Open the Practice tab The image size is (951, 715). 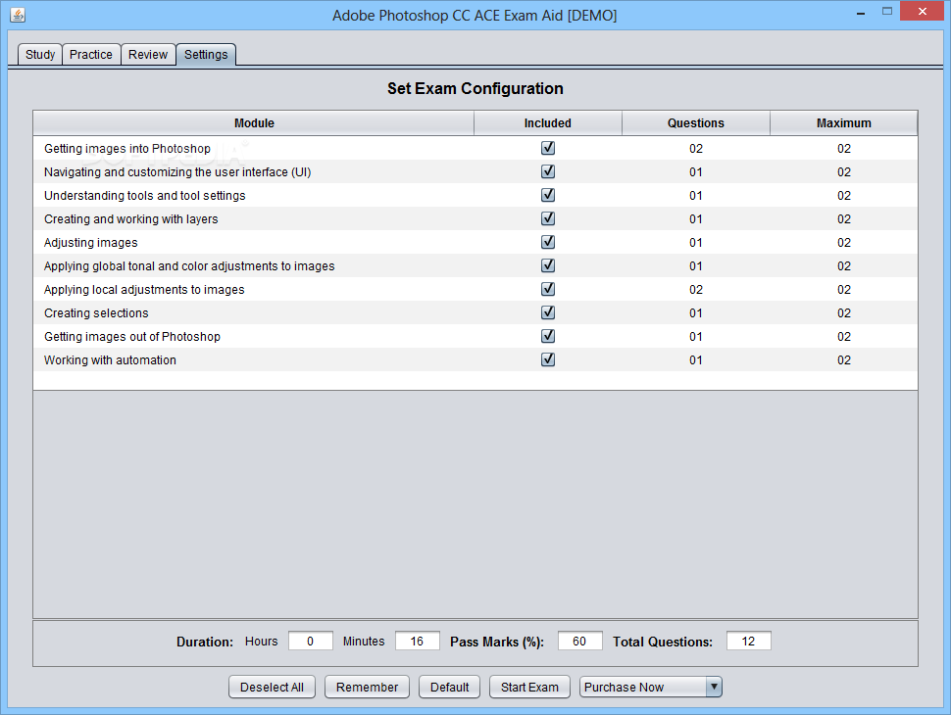click(x=91, y=55)
